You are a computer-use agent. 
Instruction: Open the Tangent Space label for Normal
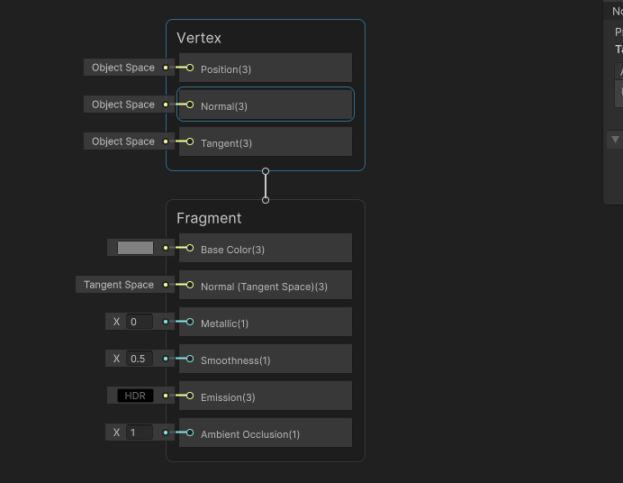(119, 285)
